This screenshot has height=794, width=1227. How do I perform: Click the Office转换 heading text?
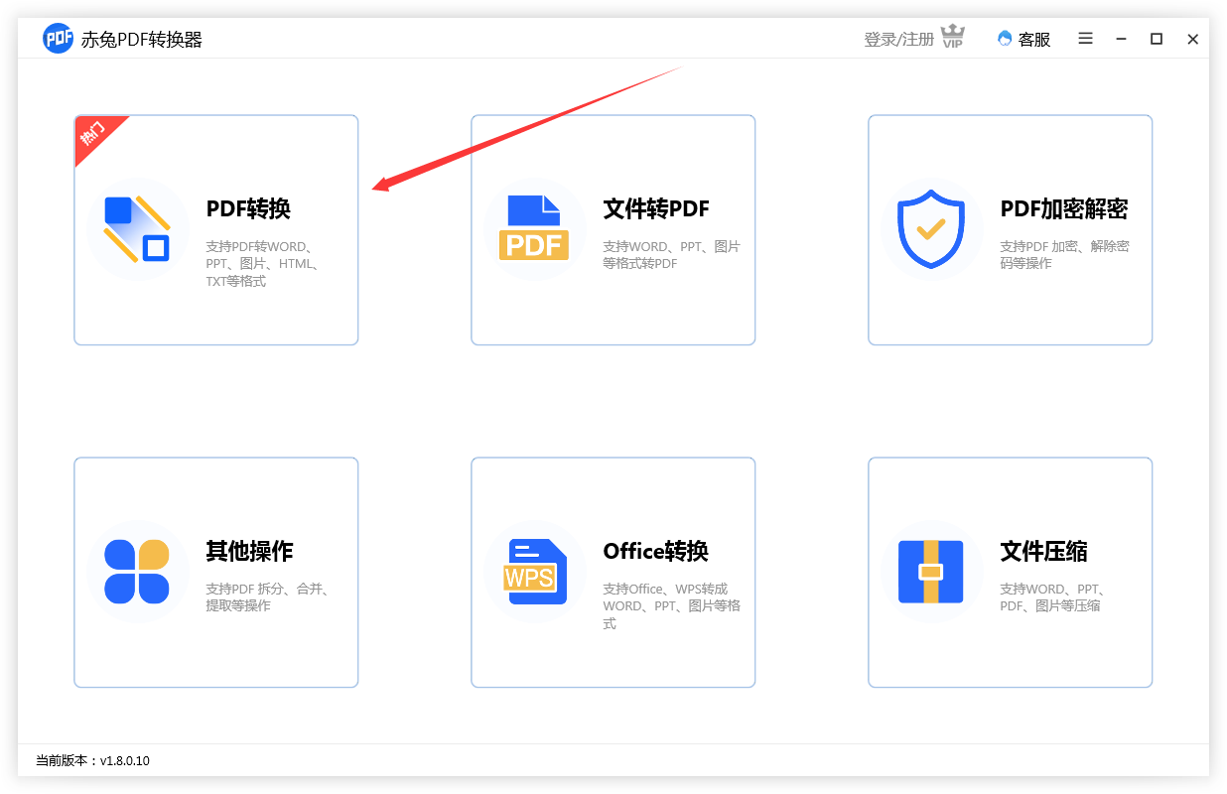click(x=655, y=552)
